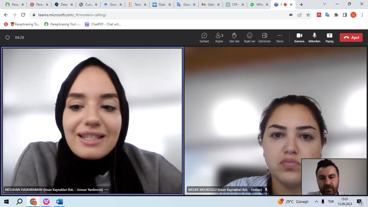Open Windows taskbar search
368x207 pixels.
point(19,202)
